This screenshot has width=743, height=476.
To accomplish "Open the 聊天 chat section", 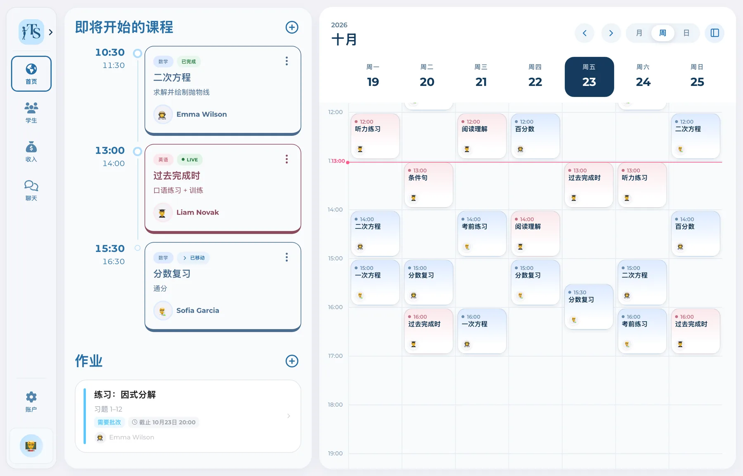I will click(31, 190).
